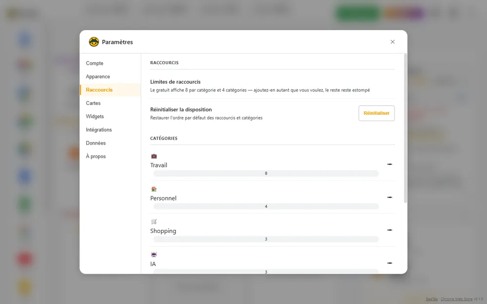Click the IA category name
This screenshot has height=304, width=487.
153,264
